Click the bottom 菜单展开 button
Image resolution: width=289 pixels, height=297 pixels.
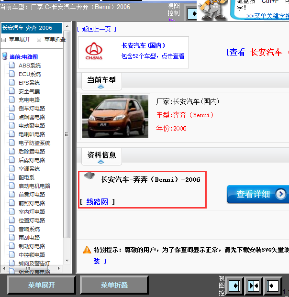tap(42, 285)
